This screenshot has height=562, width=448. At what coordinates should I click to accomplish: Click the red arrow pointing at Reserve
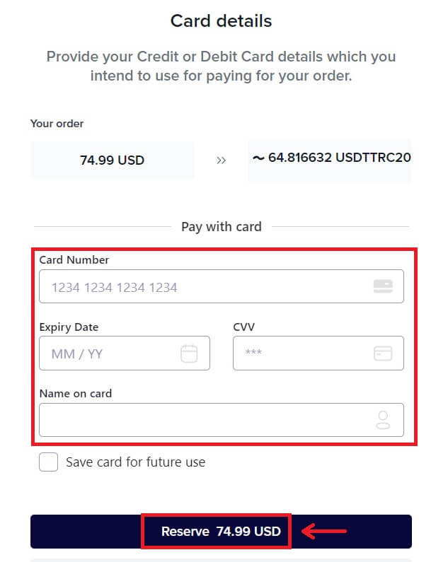(325, 531)
